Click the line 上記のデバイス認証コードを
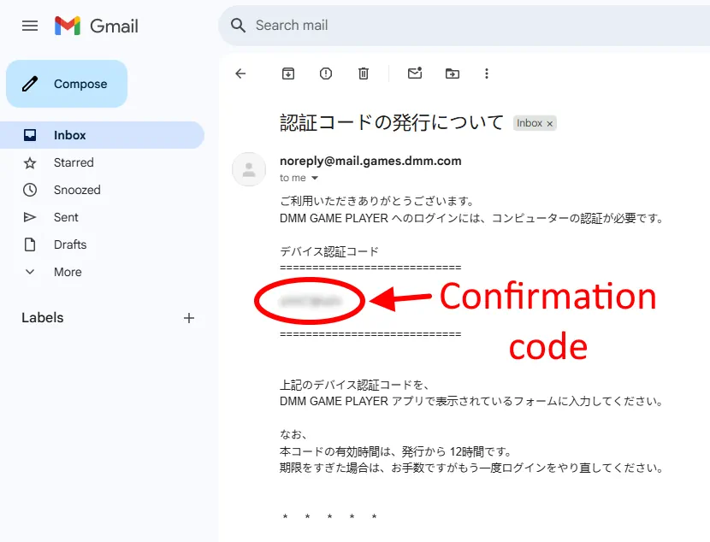This screenshot has width=710, height=542. 354,385
